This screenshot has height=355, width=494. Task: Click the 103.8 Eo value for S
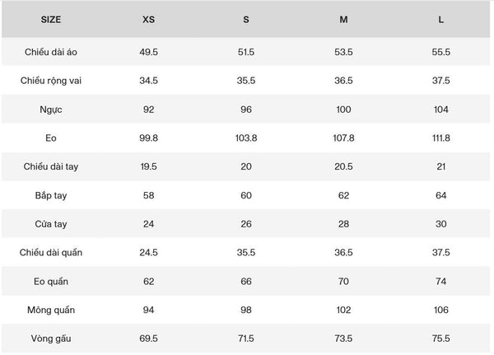(x=246, y=138)
